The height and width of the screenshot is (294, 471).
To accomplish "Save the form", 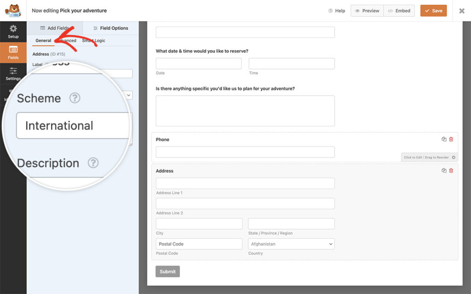I will pos(433,10).
